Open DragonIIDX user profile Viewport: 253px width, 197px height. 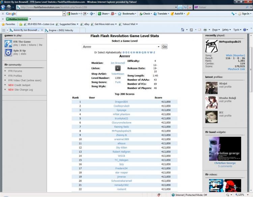tap(121, 102)
